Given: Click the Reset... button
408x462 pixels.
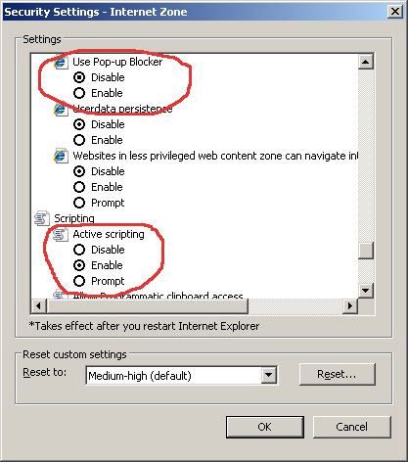Looking at the screenshot, I should [338, 374].
